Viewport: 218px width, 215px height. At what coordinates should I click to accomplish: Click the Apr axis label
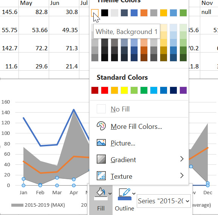(x=74, y=193)
